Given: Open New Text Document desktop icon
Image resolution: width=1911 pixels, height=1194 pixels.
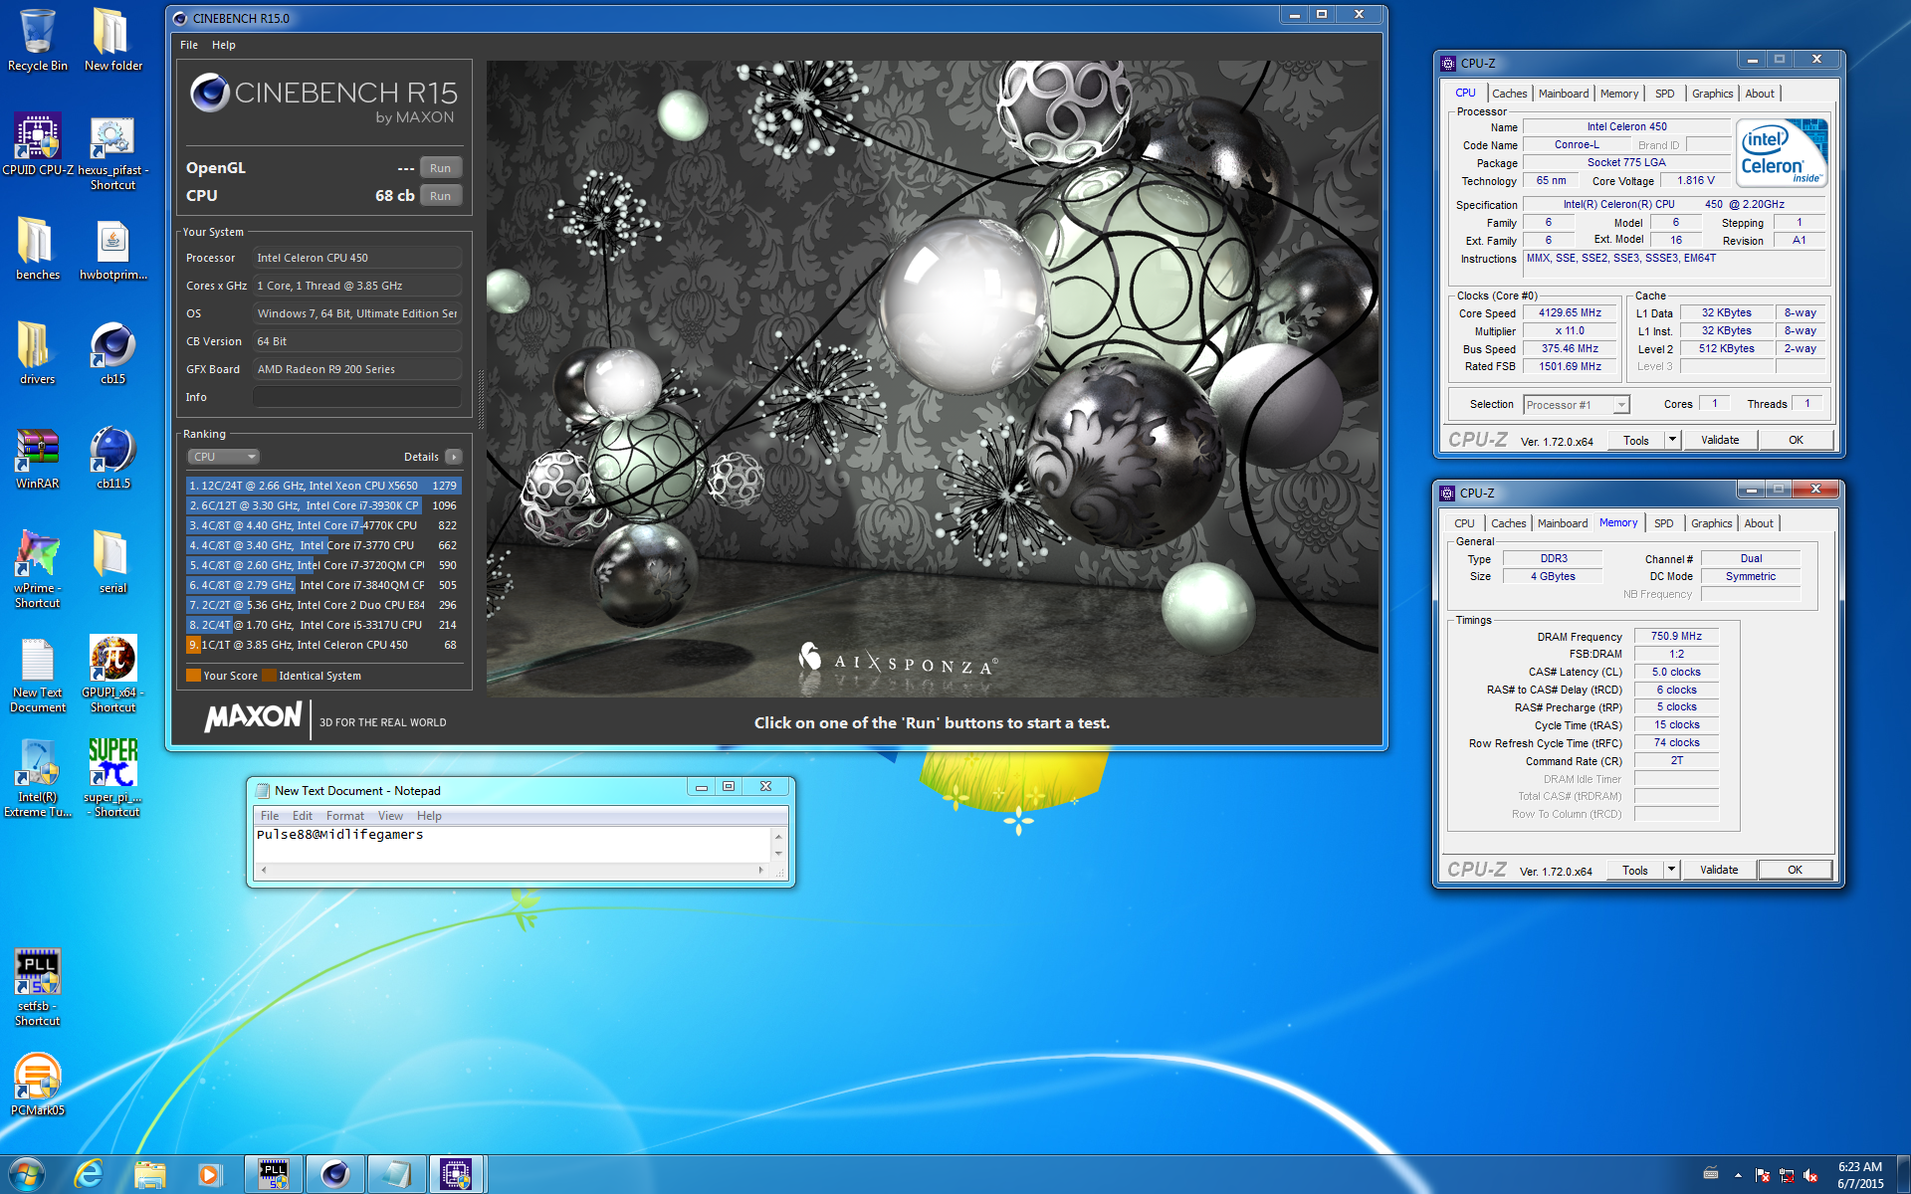Looking at the screenshot, I should (x=37, y=675).
